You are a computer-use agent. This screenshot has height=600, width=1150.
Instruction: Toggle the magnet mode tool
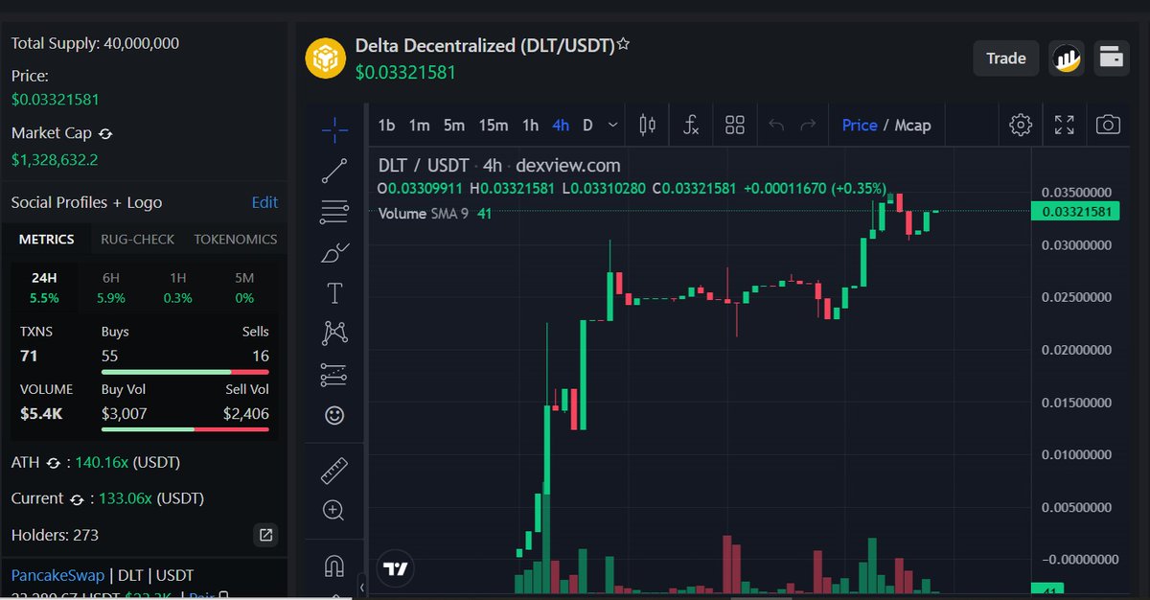(x=334, y=566)
